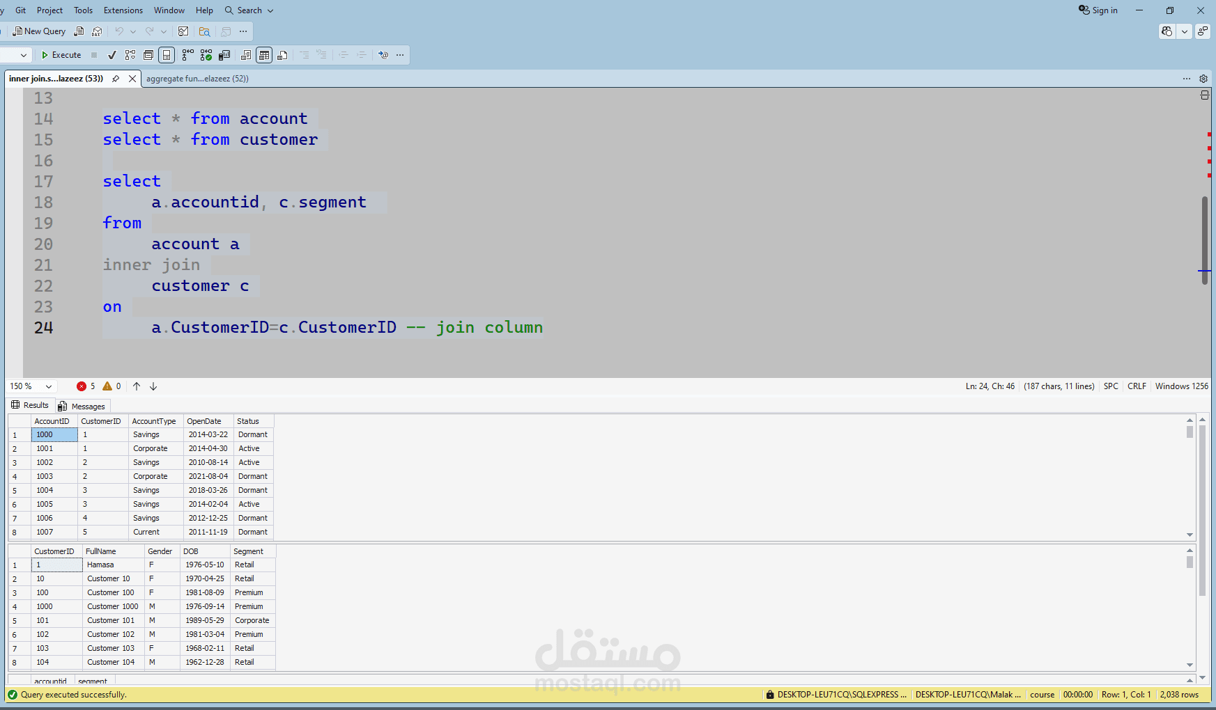Toggle Include Live Query Statistics

coord(206,55)
